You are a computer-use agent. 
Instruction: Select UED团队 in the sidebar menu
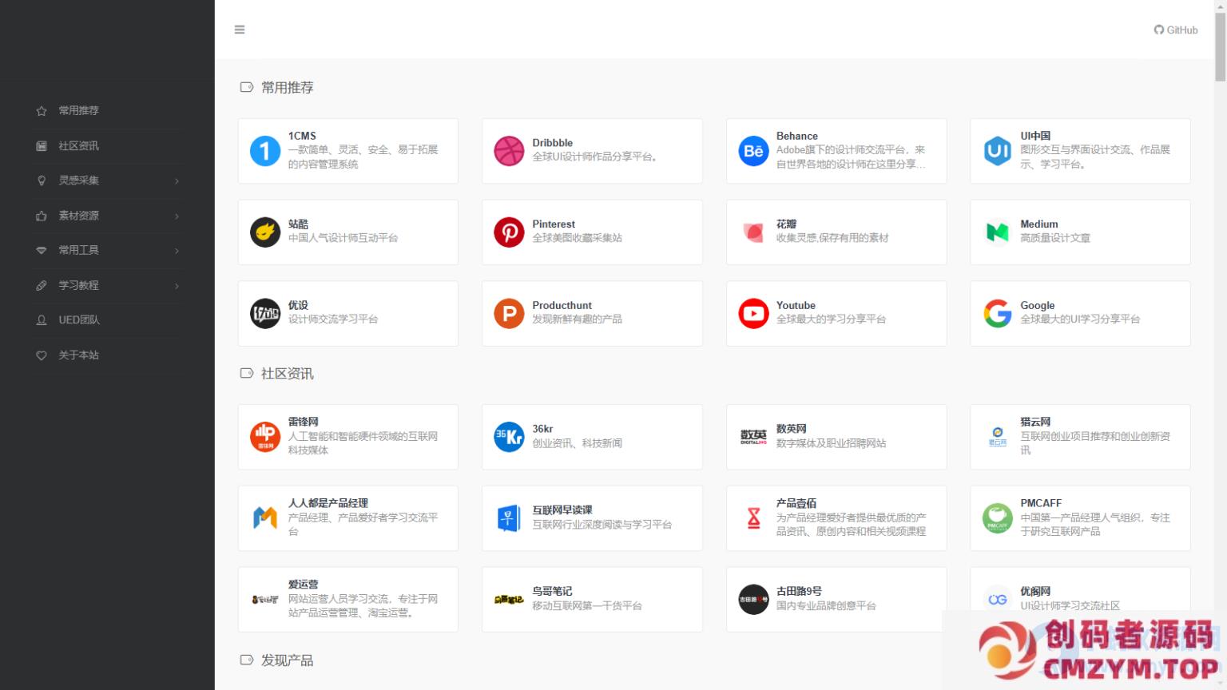click(x=78, y=320)
